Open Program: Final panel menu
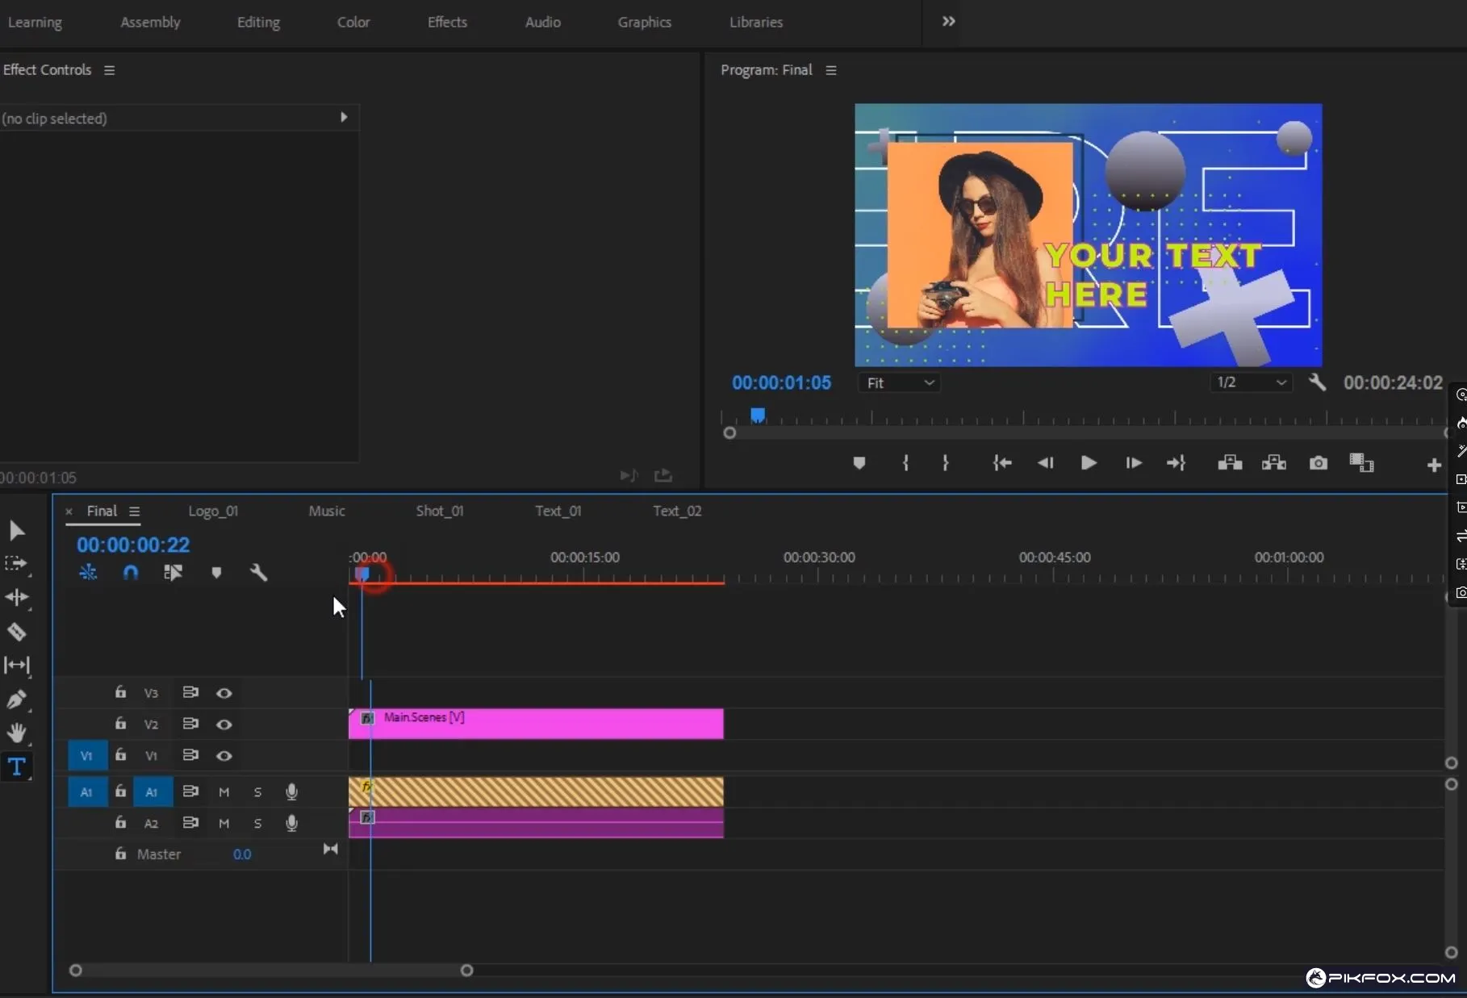The image size is (1467, 998). pyautogui.click(x=830, y=70)
